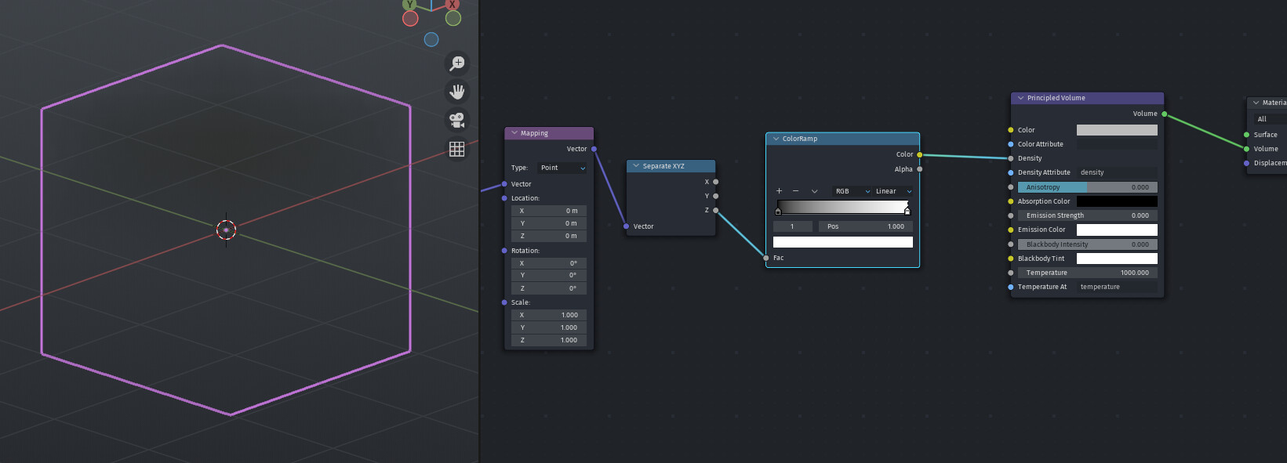Click the Separate XYZ Vector input socket
The image size is (1287, 463).
click(626, 226)
